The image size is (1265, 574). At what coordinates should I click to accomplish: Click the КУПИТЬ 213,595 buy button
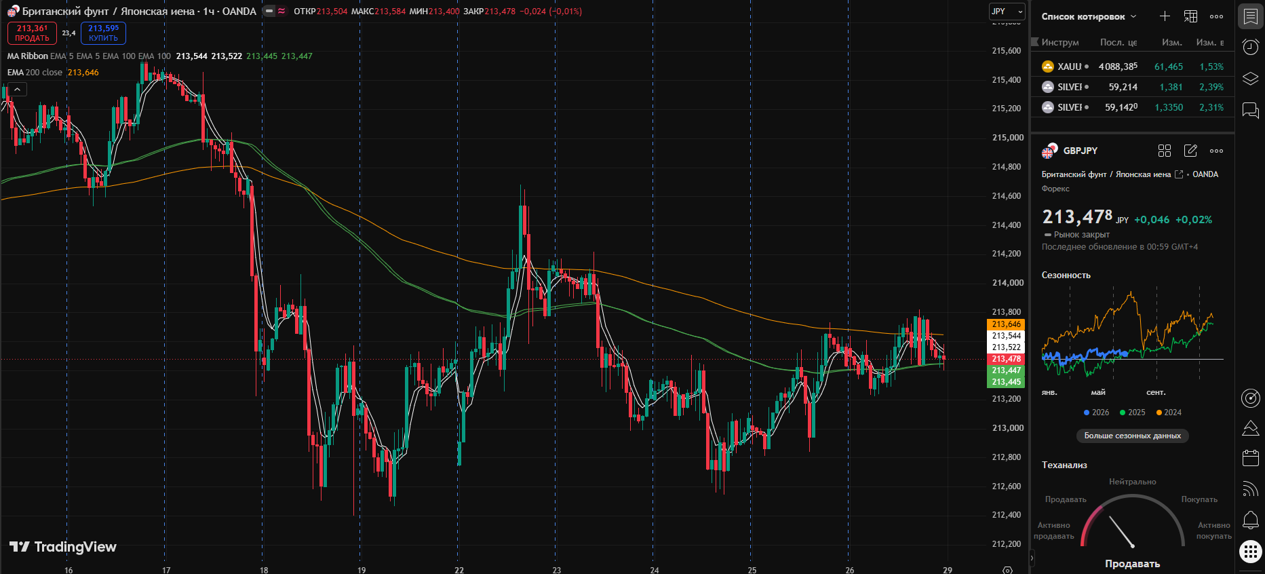(x=103, y=33)
